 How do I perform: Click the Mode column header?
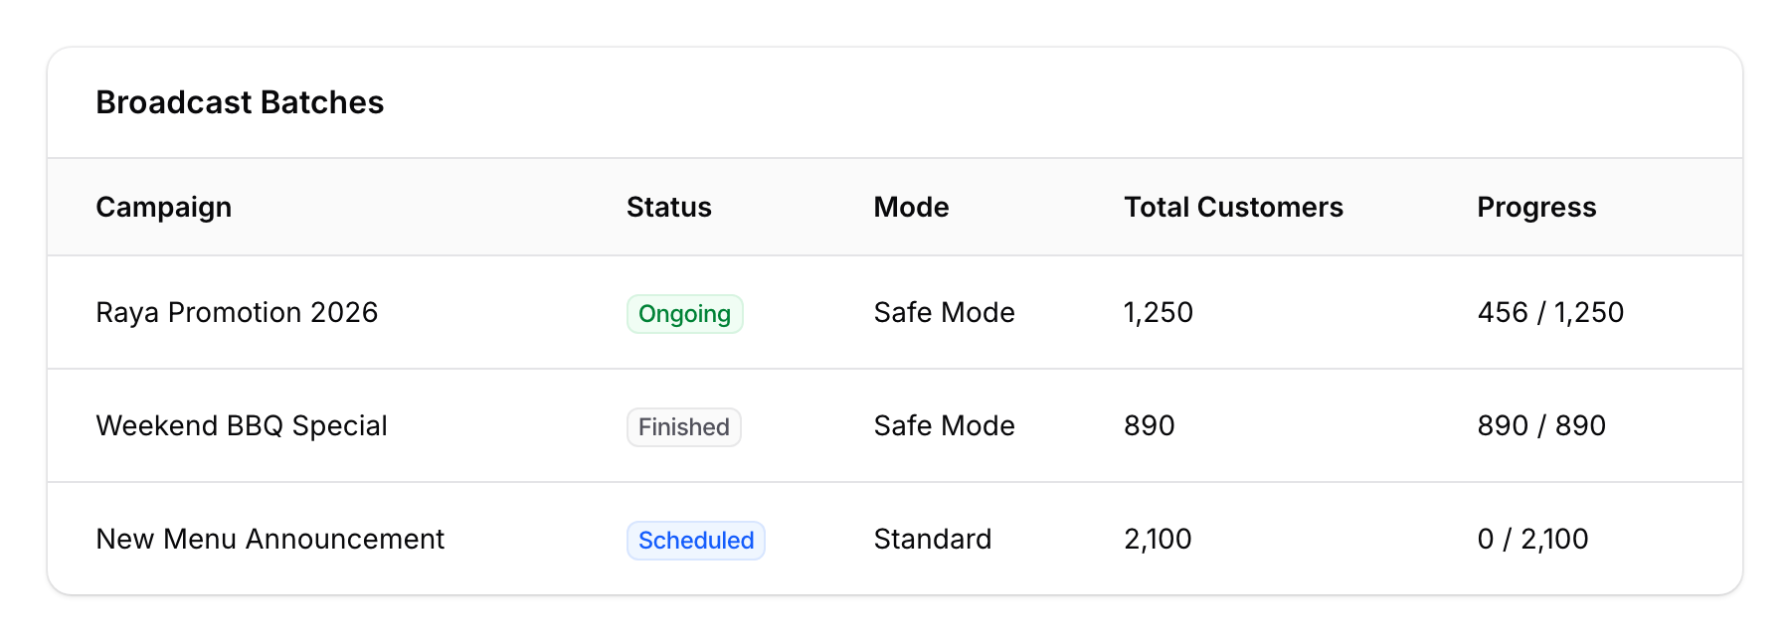point(910,207)
